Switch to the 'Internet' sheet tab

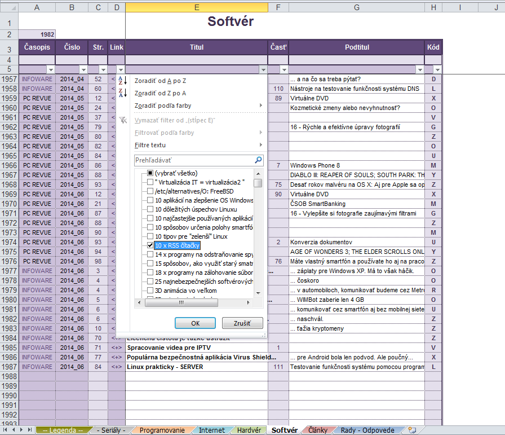pos(211,430)
